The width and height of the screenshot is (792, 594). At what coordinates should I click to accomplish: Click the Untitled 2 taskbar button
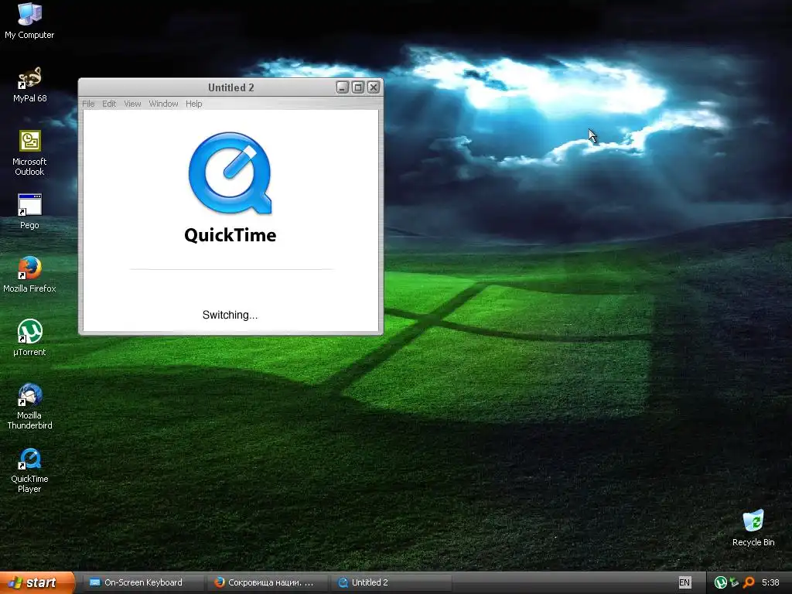[x=391, y=582]
